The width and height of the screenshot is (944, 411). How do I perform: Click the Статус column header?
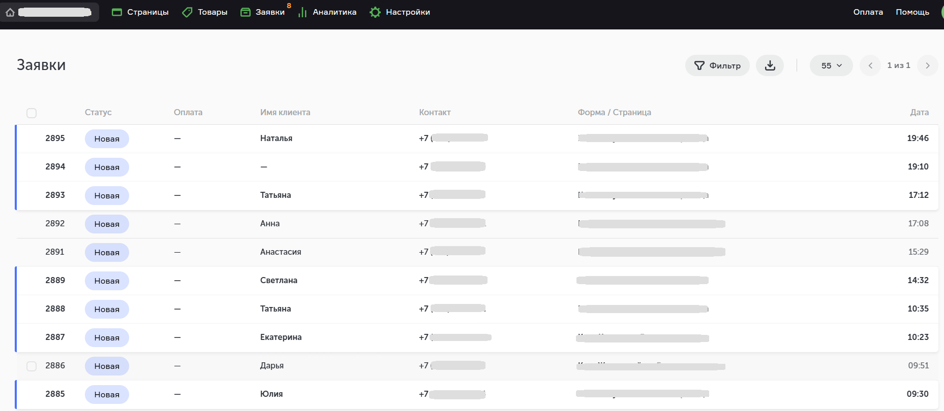point(98,112)
